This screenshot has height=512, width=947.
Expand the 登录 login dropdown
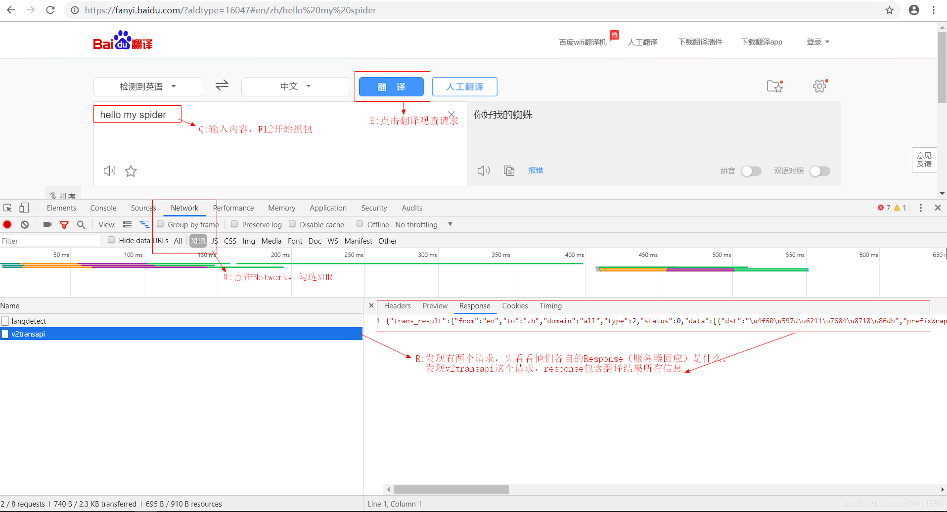click(818, 42)
